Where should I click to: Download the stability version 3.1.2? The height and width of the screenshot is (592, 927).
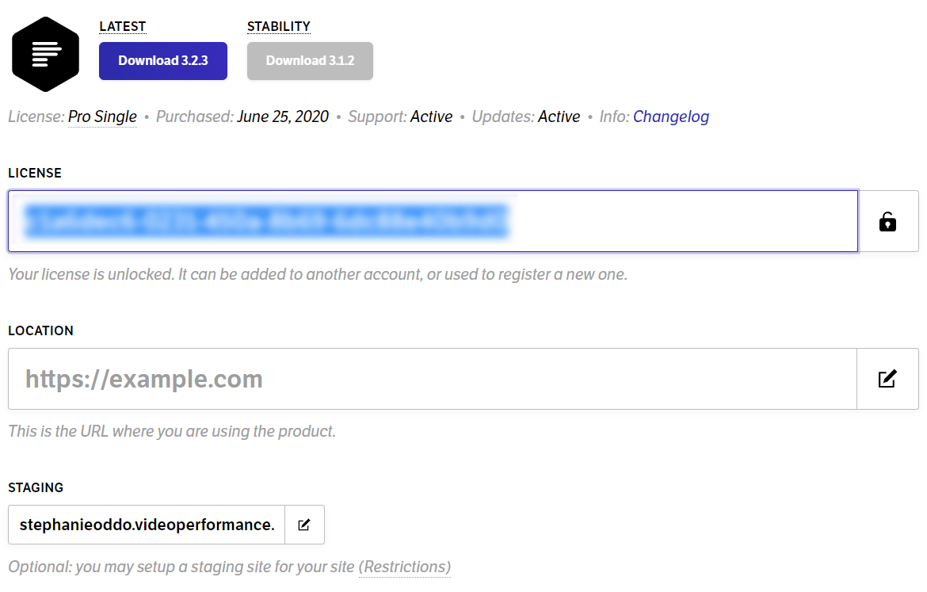310,61
